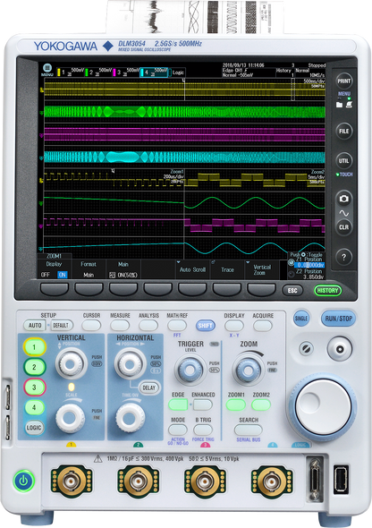372x528 pixels.
Task: Toggle the RUN/STOP acquisition key
Action: click(338, 319)
